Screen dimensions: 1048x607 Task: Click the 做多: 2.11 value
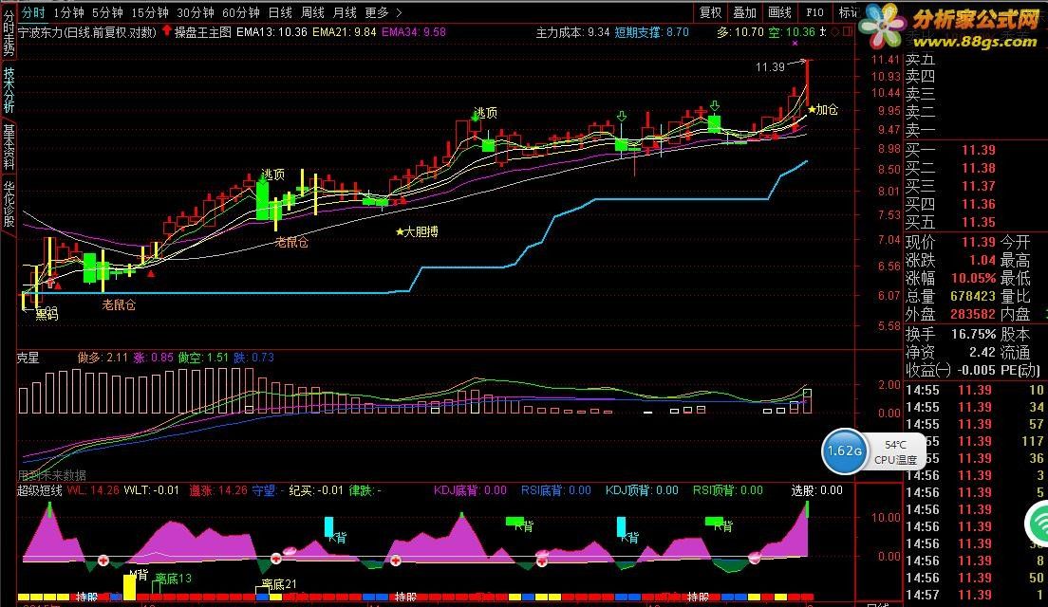click(x=103, y=358)
